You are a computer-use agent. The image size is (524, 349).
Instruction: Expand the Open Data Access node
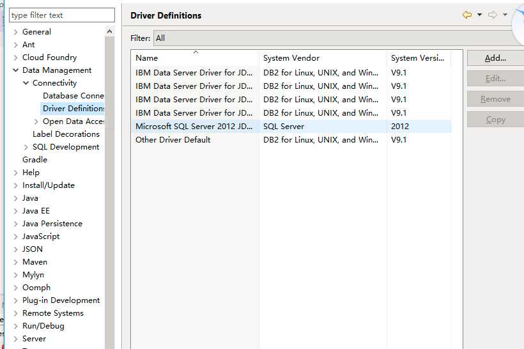36,121
